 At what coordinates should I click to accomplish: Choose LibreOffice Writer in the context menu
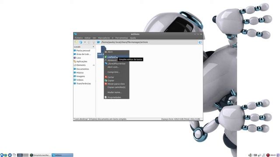coord(116,64)
